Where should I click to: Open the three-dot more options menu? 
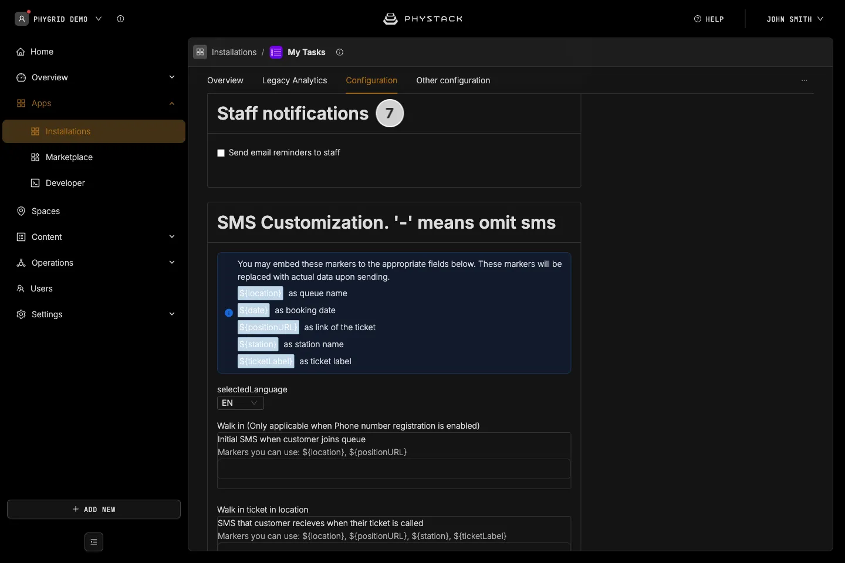click(x=805, y=80)
